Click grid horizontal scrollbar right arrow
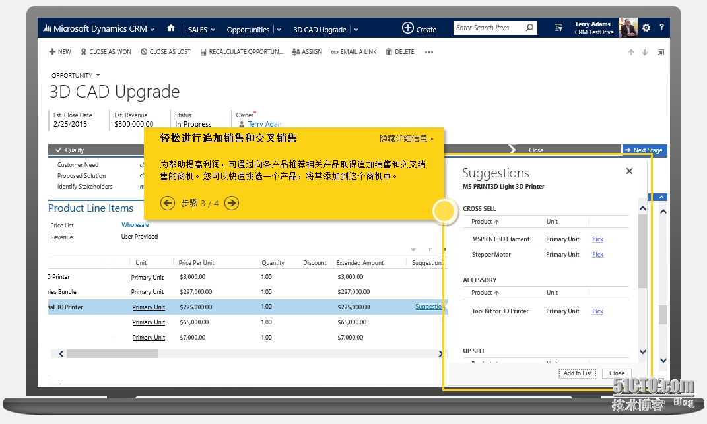The height and width of the screenshot is (424, 707). (440, 354)
